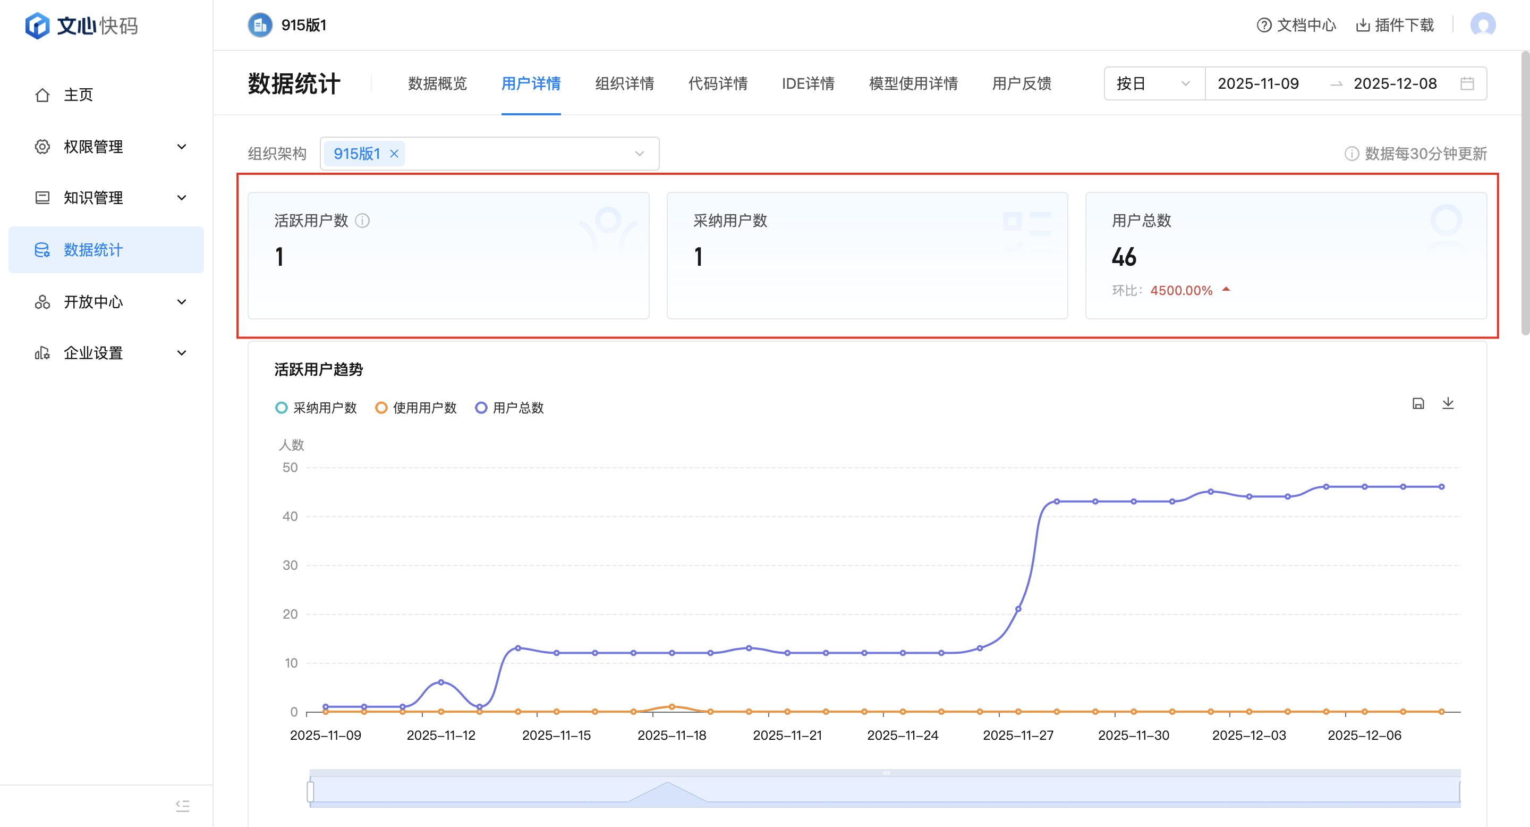Open 文档中心 help link
The image size is (1530, 827).
point(1297,25)
